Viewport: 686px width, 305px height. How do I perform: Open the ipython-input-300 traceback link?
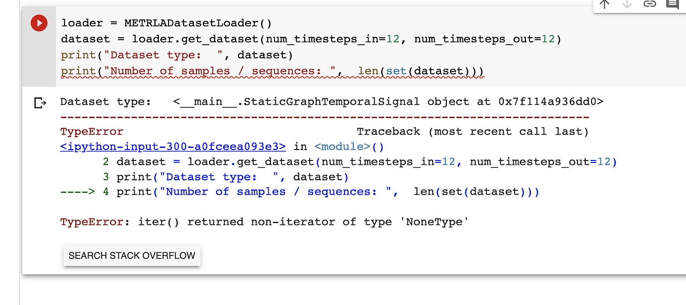172,146
